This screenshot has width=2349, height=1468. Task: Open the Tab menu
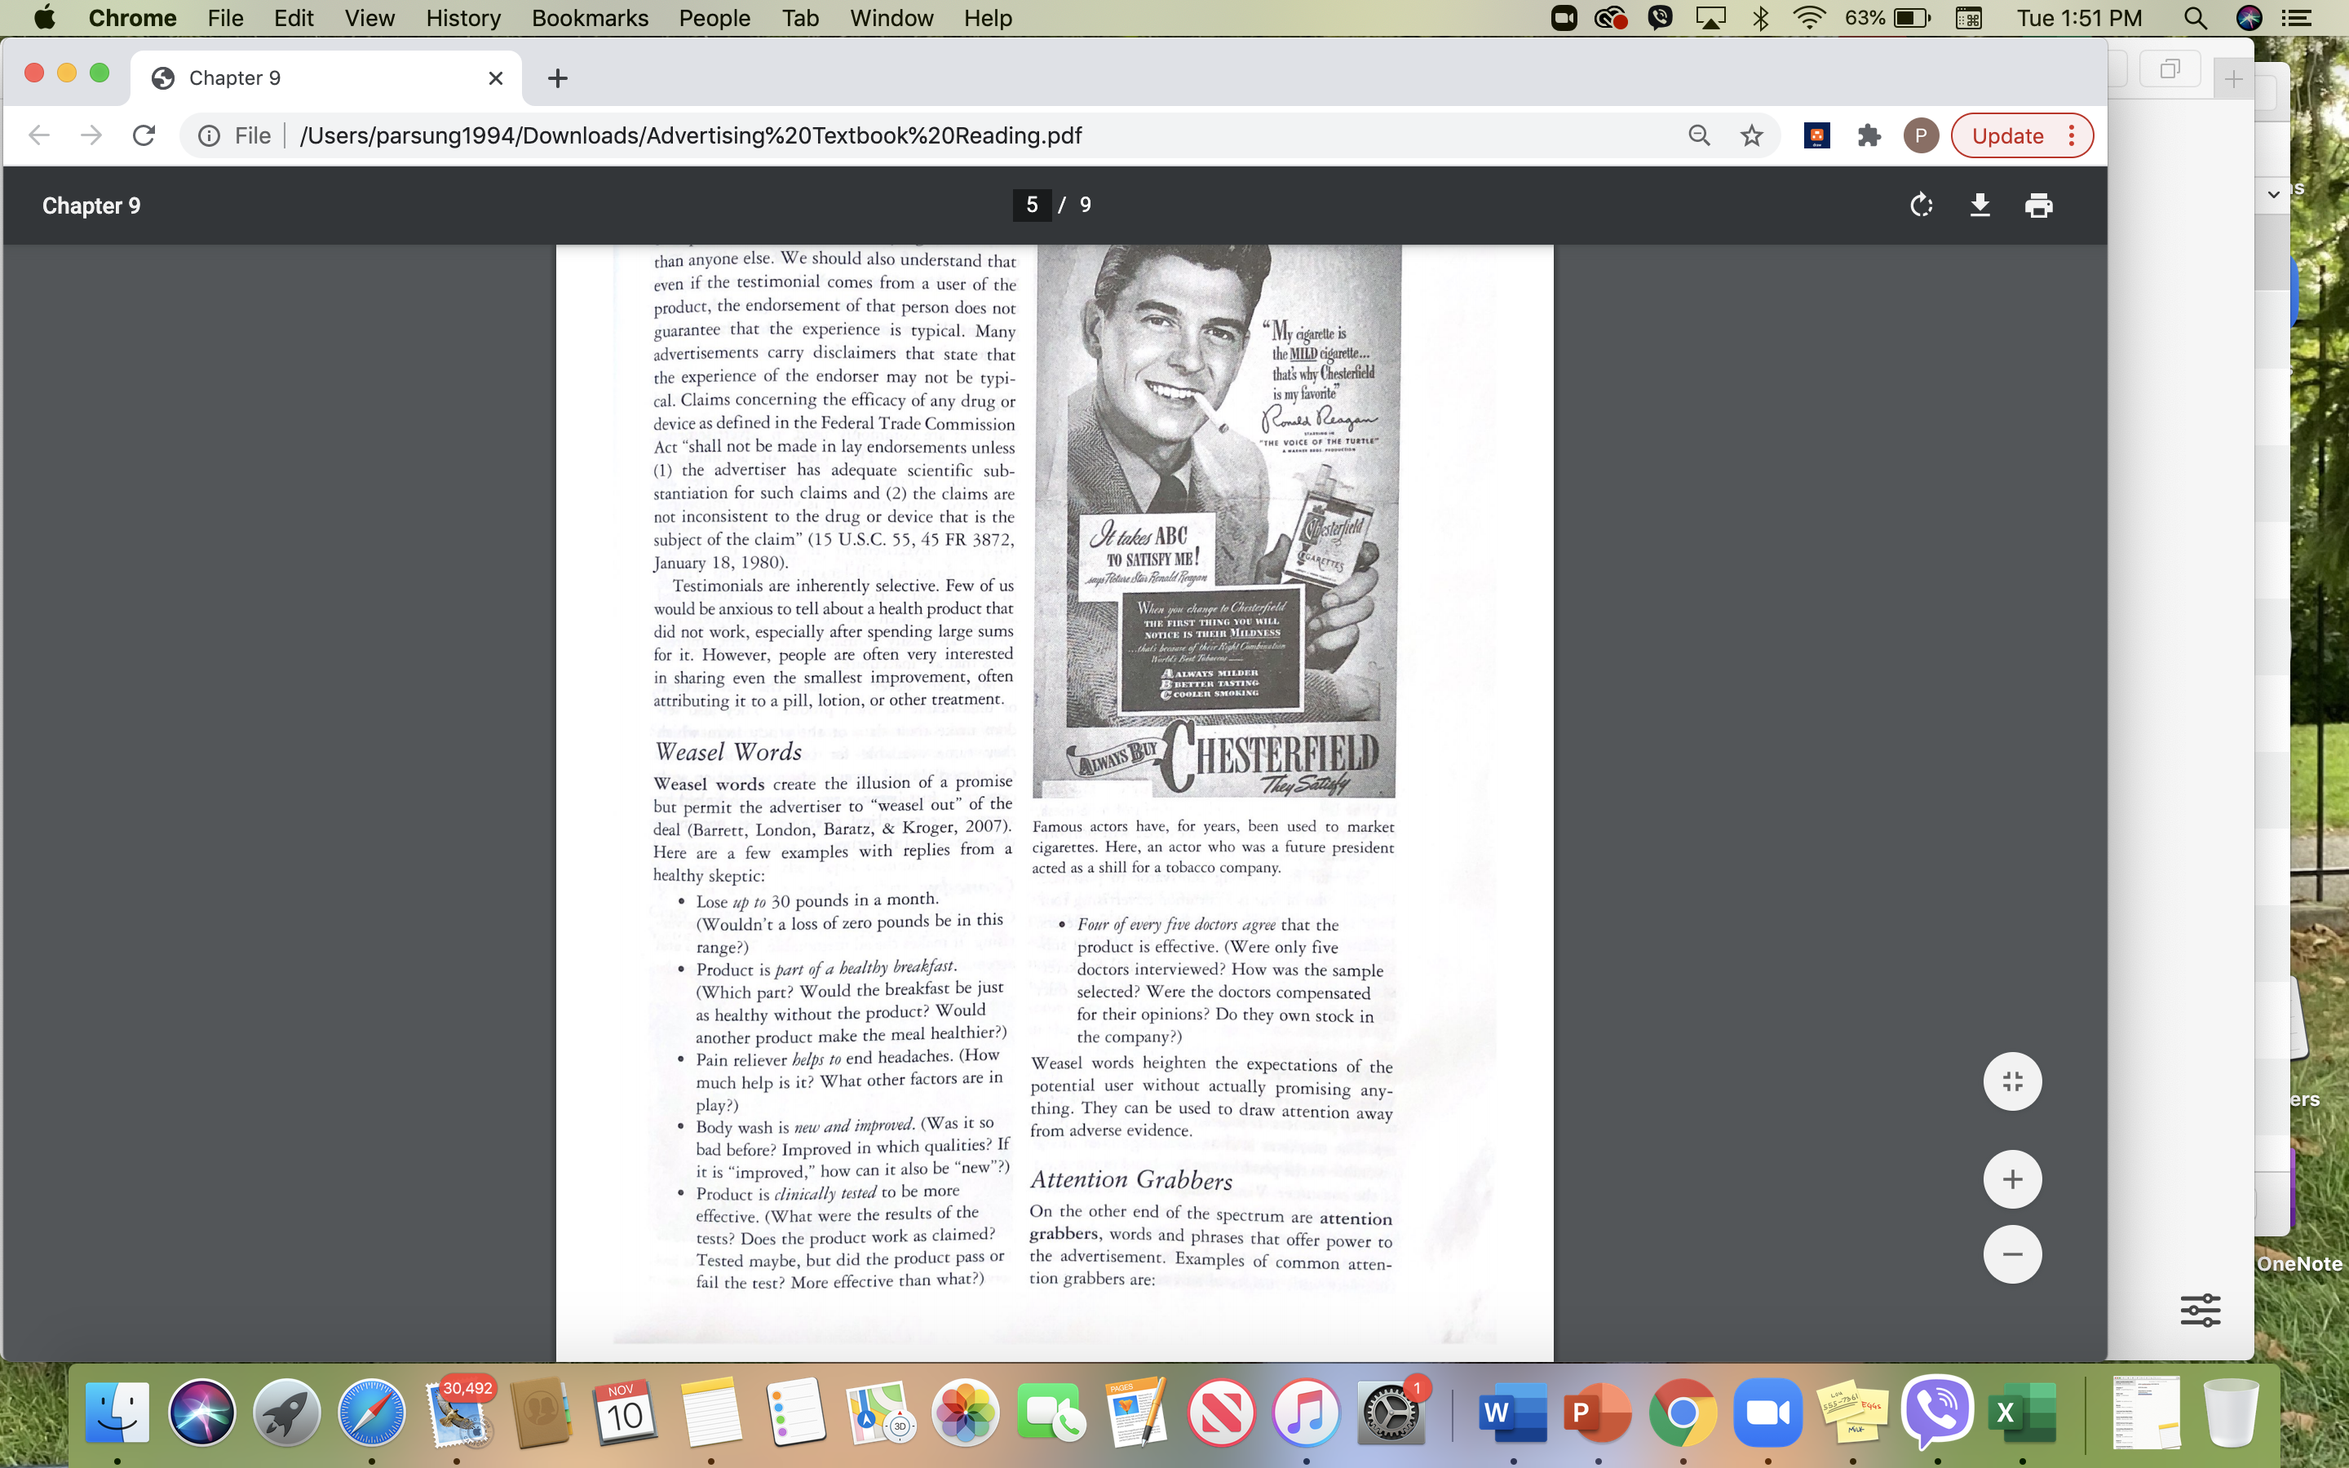[x=800, y=17]
